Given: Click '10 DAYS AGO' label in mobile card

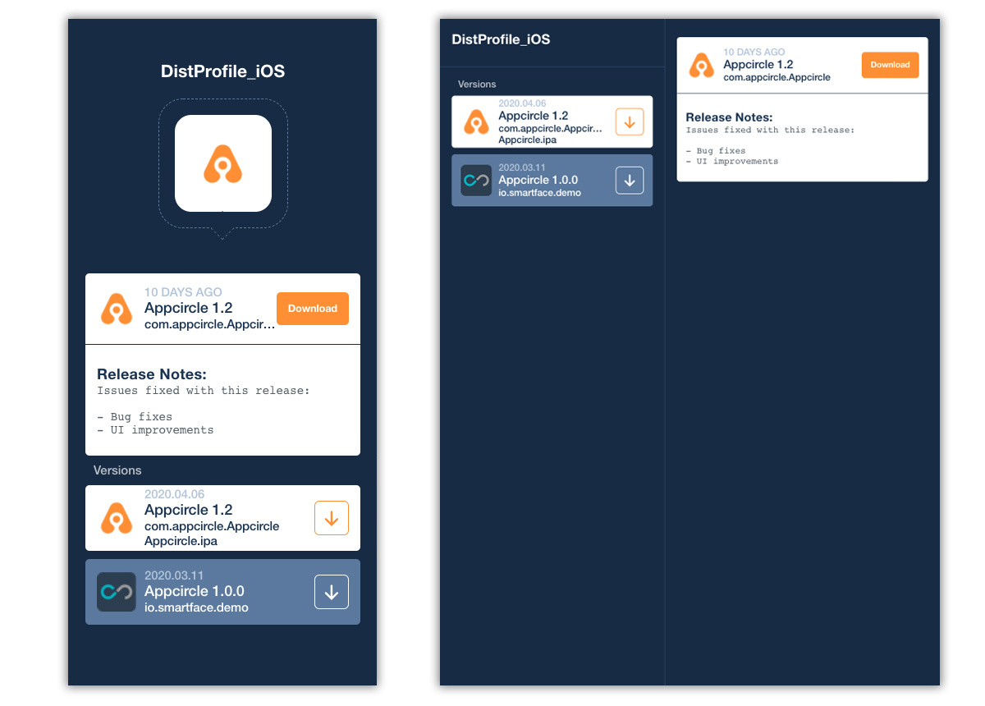Looking at the screenshot, I should [183, 292].
